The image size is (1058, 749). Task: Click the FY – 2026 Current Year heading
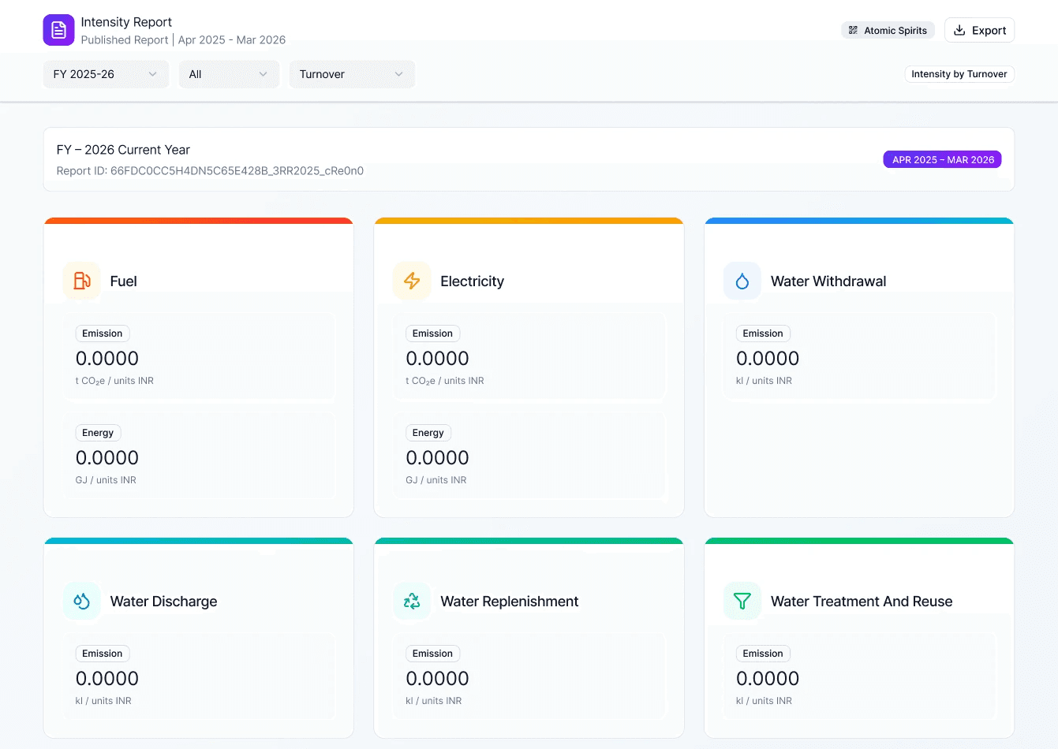click(123, 150)
